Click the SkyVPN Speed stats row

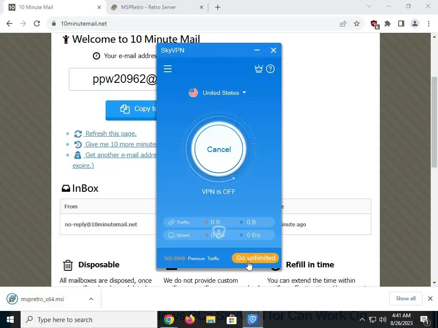[219, 235]
